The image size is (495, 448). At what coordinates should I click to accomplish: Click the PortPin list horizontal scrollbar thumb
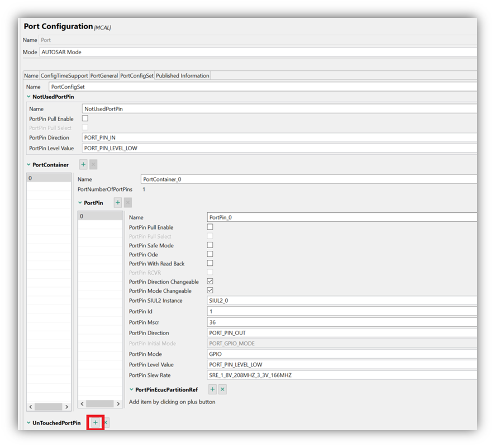(100, 404)
